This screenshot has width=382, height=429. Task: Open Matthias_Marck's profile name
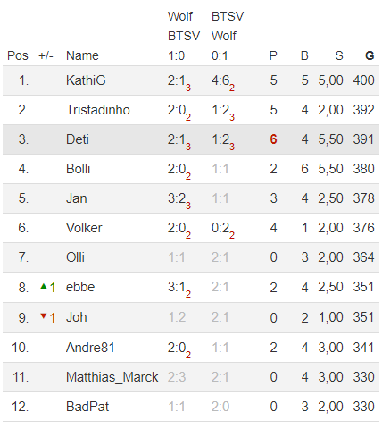[x=112, y=377]
